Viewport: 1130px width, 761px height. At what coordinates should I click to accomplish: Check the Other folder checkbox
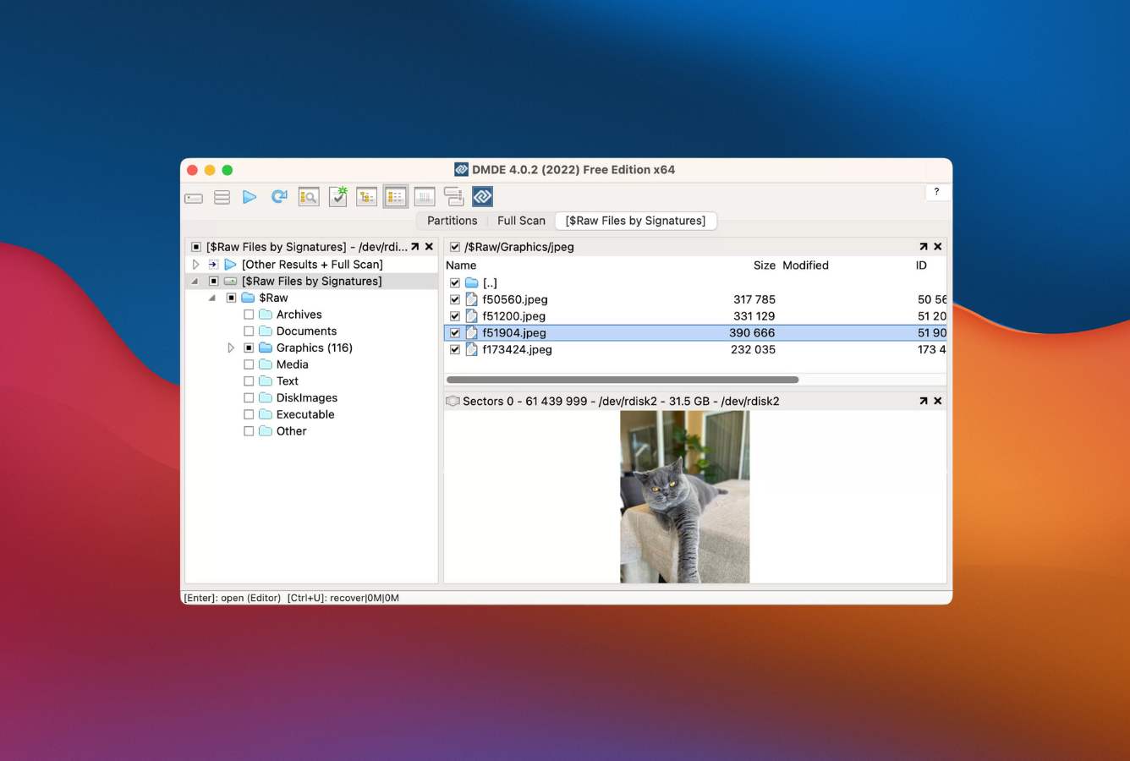click(249, 431)
